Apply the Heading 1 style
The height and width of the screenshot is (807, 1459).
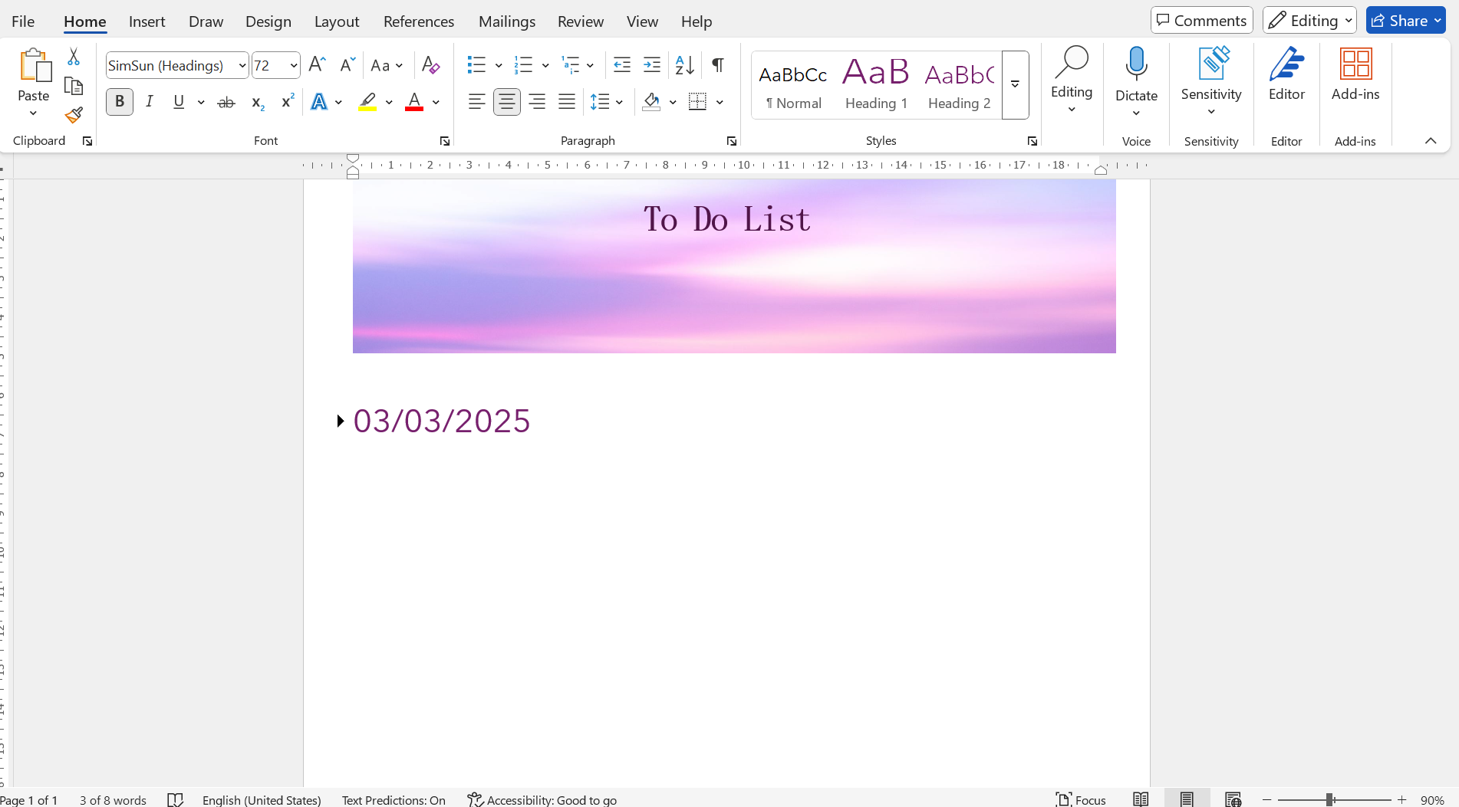coord(875,84)
